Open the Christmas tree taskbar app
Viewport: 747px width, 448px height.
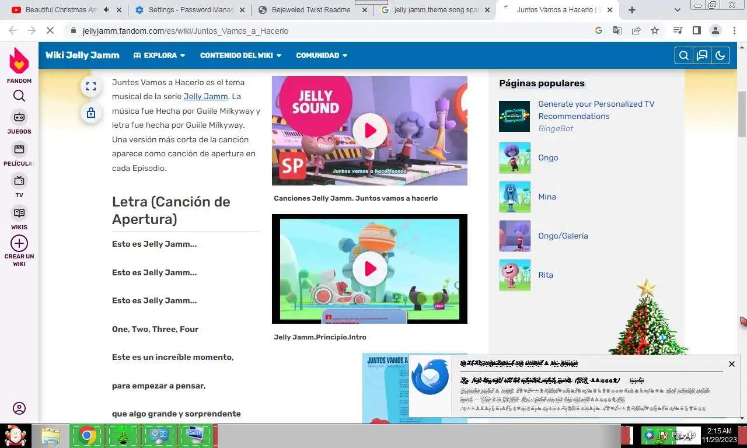pyautogui.click(x=123, y=436)
